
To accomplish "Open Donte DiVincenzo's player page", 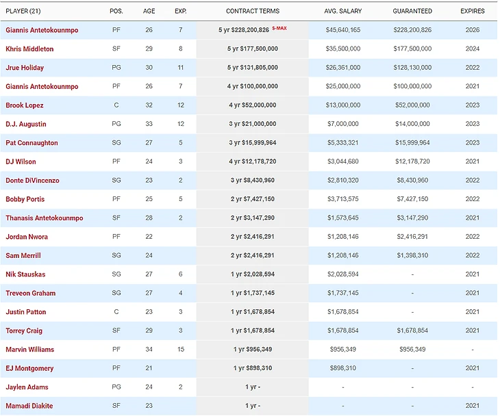I will tap(33, 181).
